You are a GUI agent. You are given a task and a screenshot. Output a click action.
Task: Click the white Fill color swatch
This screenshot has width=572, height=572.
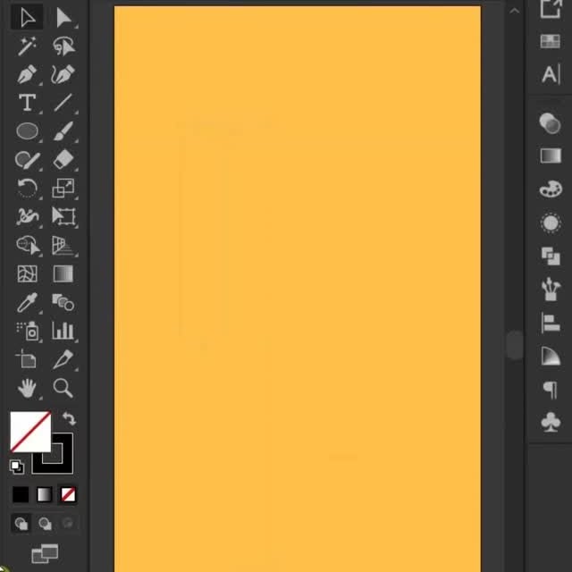click(x=29, y=431)
